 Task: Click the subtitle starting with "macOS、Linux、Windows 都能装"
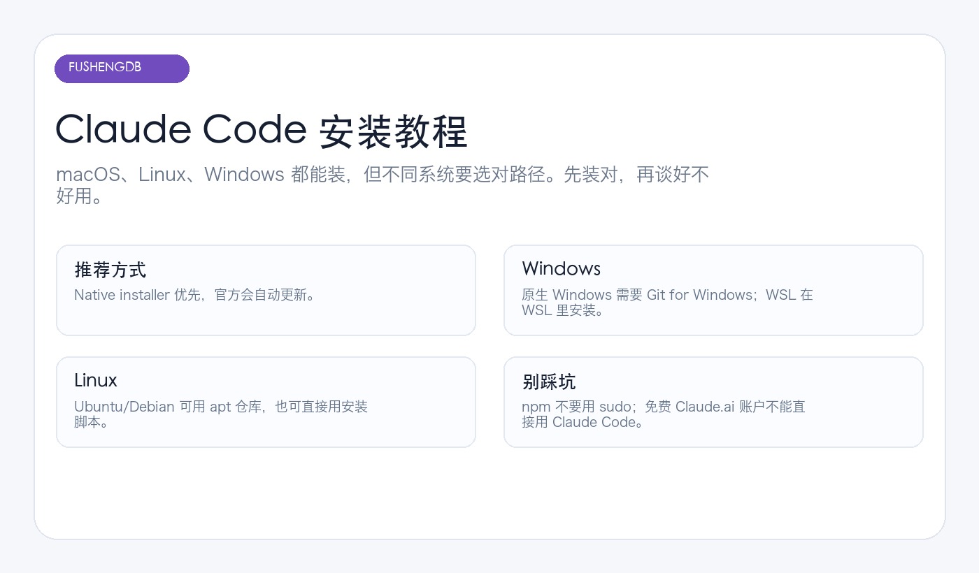[383, 184]
